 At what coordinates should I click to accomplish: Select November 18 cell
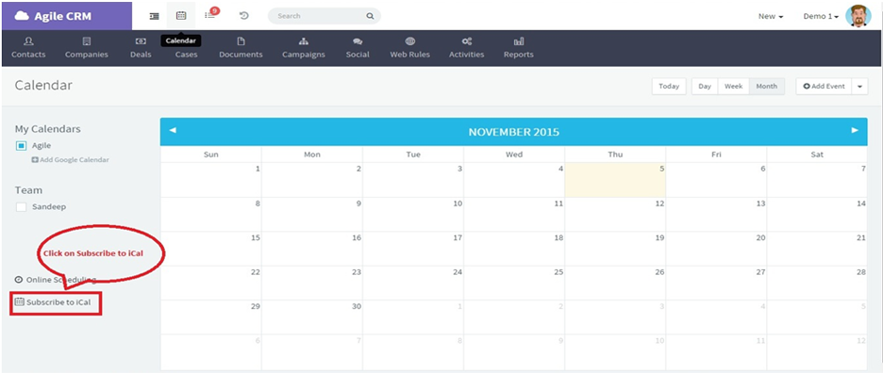pyautogui.click(x=514, y=249)
